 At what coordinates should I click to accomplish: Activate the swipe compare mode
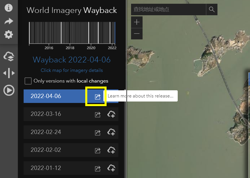pyautogui.click(x=9, y=73)
